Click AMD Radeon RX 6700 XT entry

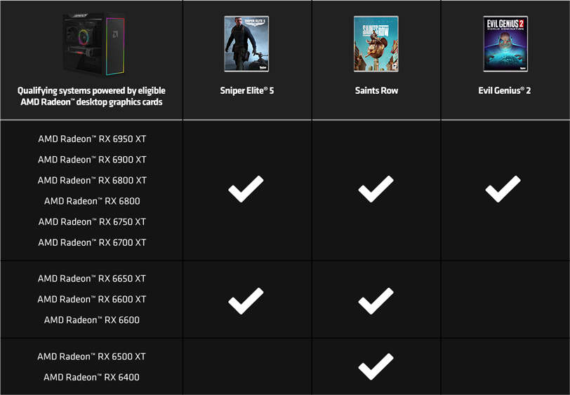pyautogui.click(x=92, y=242)
